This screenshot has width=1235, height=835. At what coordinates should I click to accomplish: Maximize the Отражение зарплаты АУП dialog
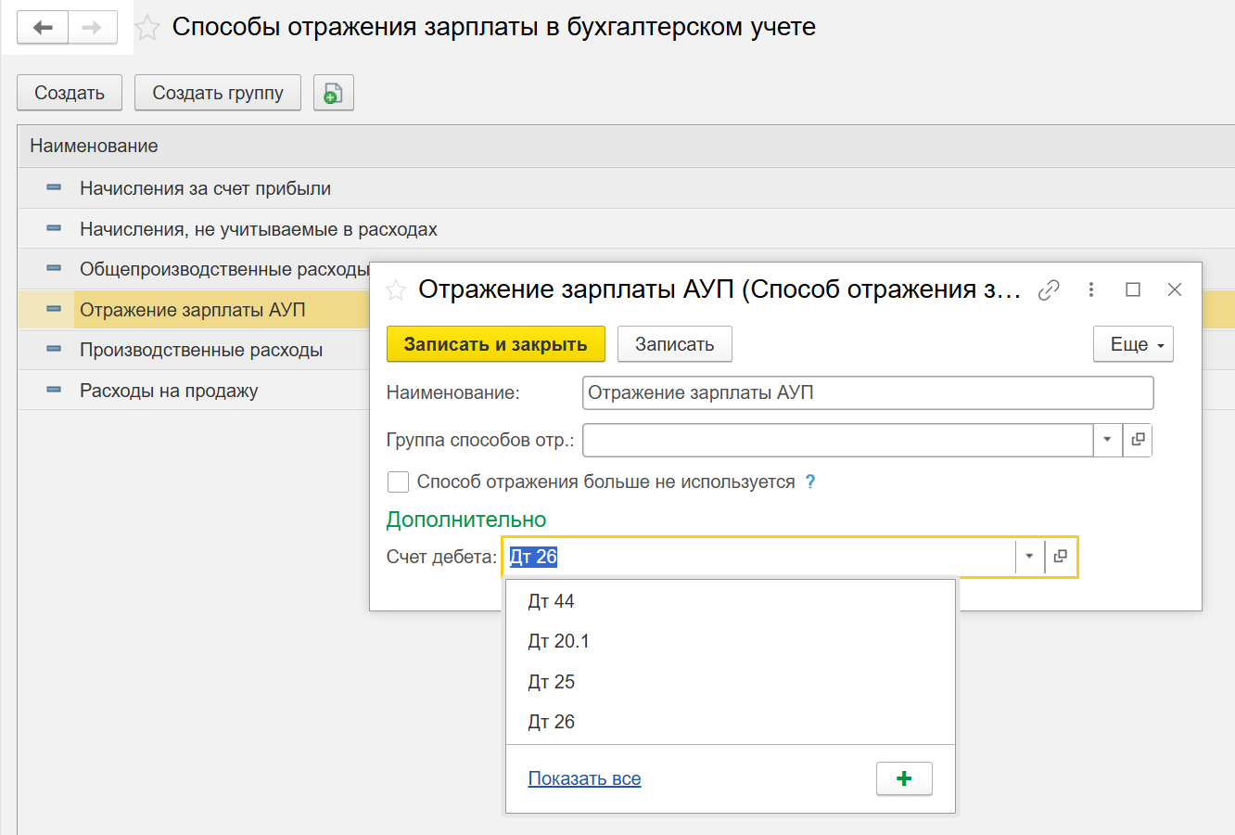pyautogui.click(x=1133, y=290)
